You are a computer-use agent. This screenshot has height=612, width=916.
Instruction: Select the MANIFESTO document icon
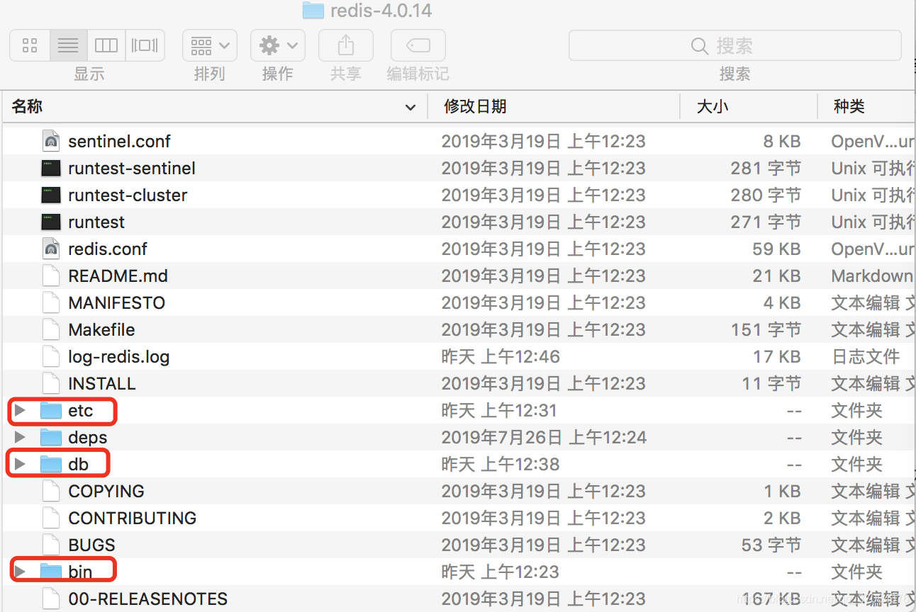(51, 302)
